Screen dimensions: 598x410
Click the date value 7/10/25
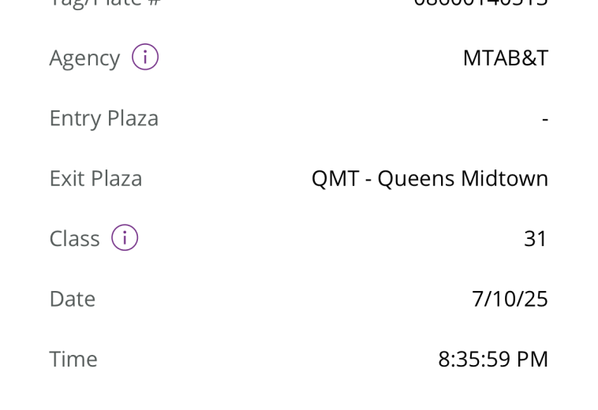(x=510, y=299)
